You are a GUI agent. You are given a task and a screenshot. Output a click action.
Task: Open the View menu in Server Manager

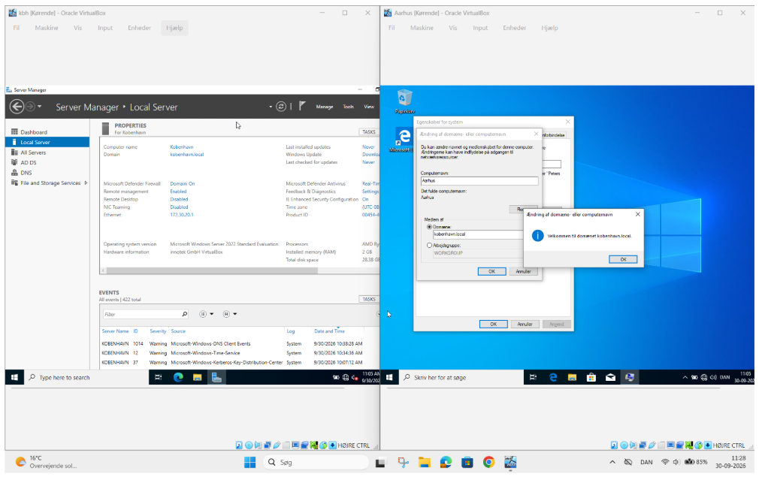click(x=369, y=107)
